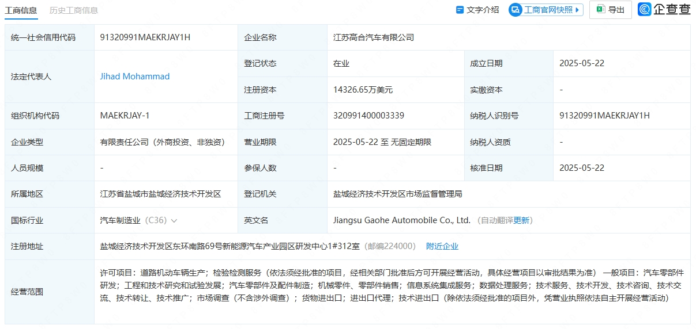The width and height of the screenshot is (696, 329).
Task: Click the blue 文字介绍 document icon
Action: tap(460, 10)
